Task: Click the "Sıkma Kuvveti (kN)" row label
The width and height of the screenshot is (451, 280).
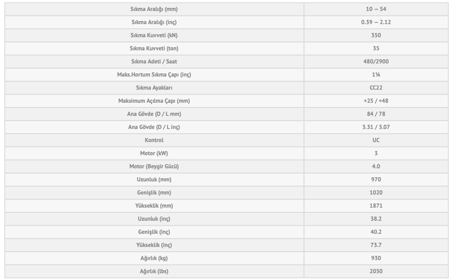Action: click(x=154, y=36)
